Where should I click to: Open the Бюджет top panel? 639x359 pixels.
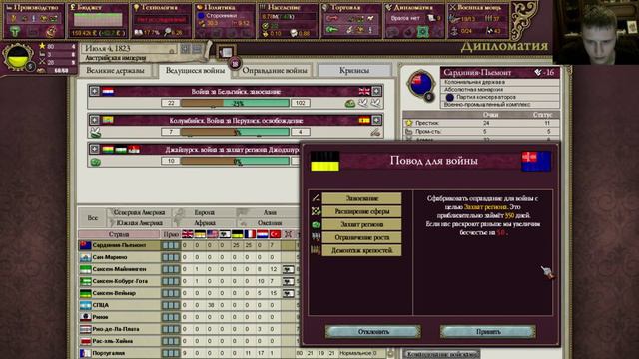(x=98, y=20)
